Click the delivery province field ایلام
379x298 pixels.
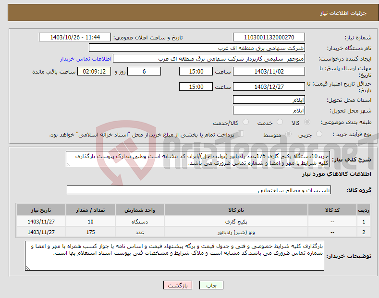(x=269, y=99)
